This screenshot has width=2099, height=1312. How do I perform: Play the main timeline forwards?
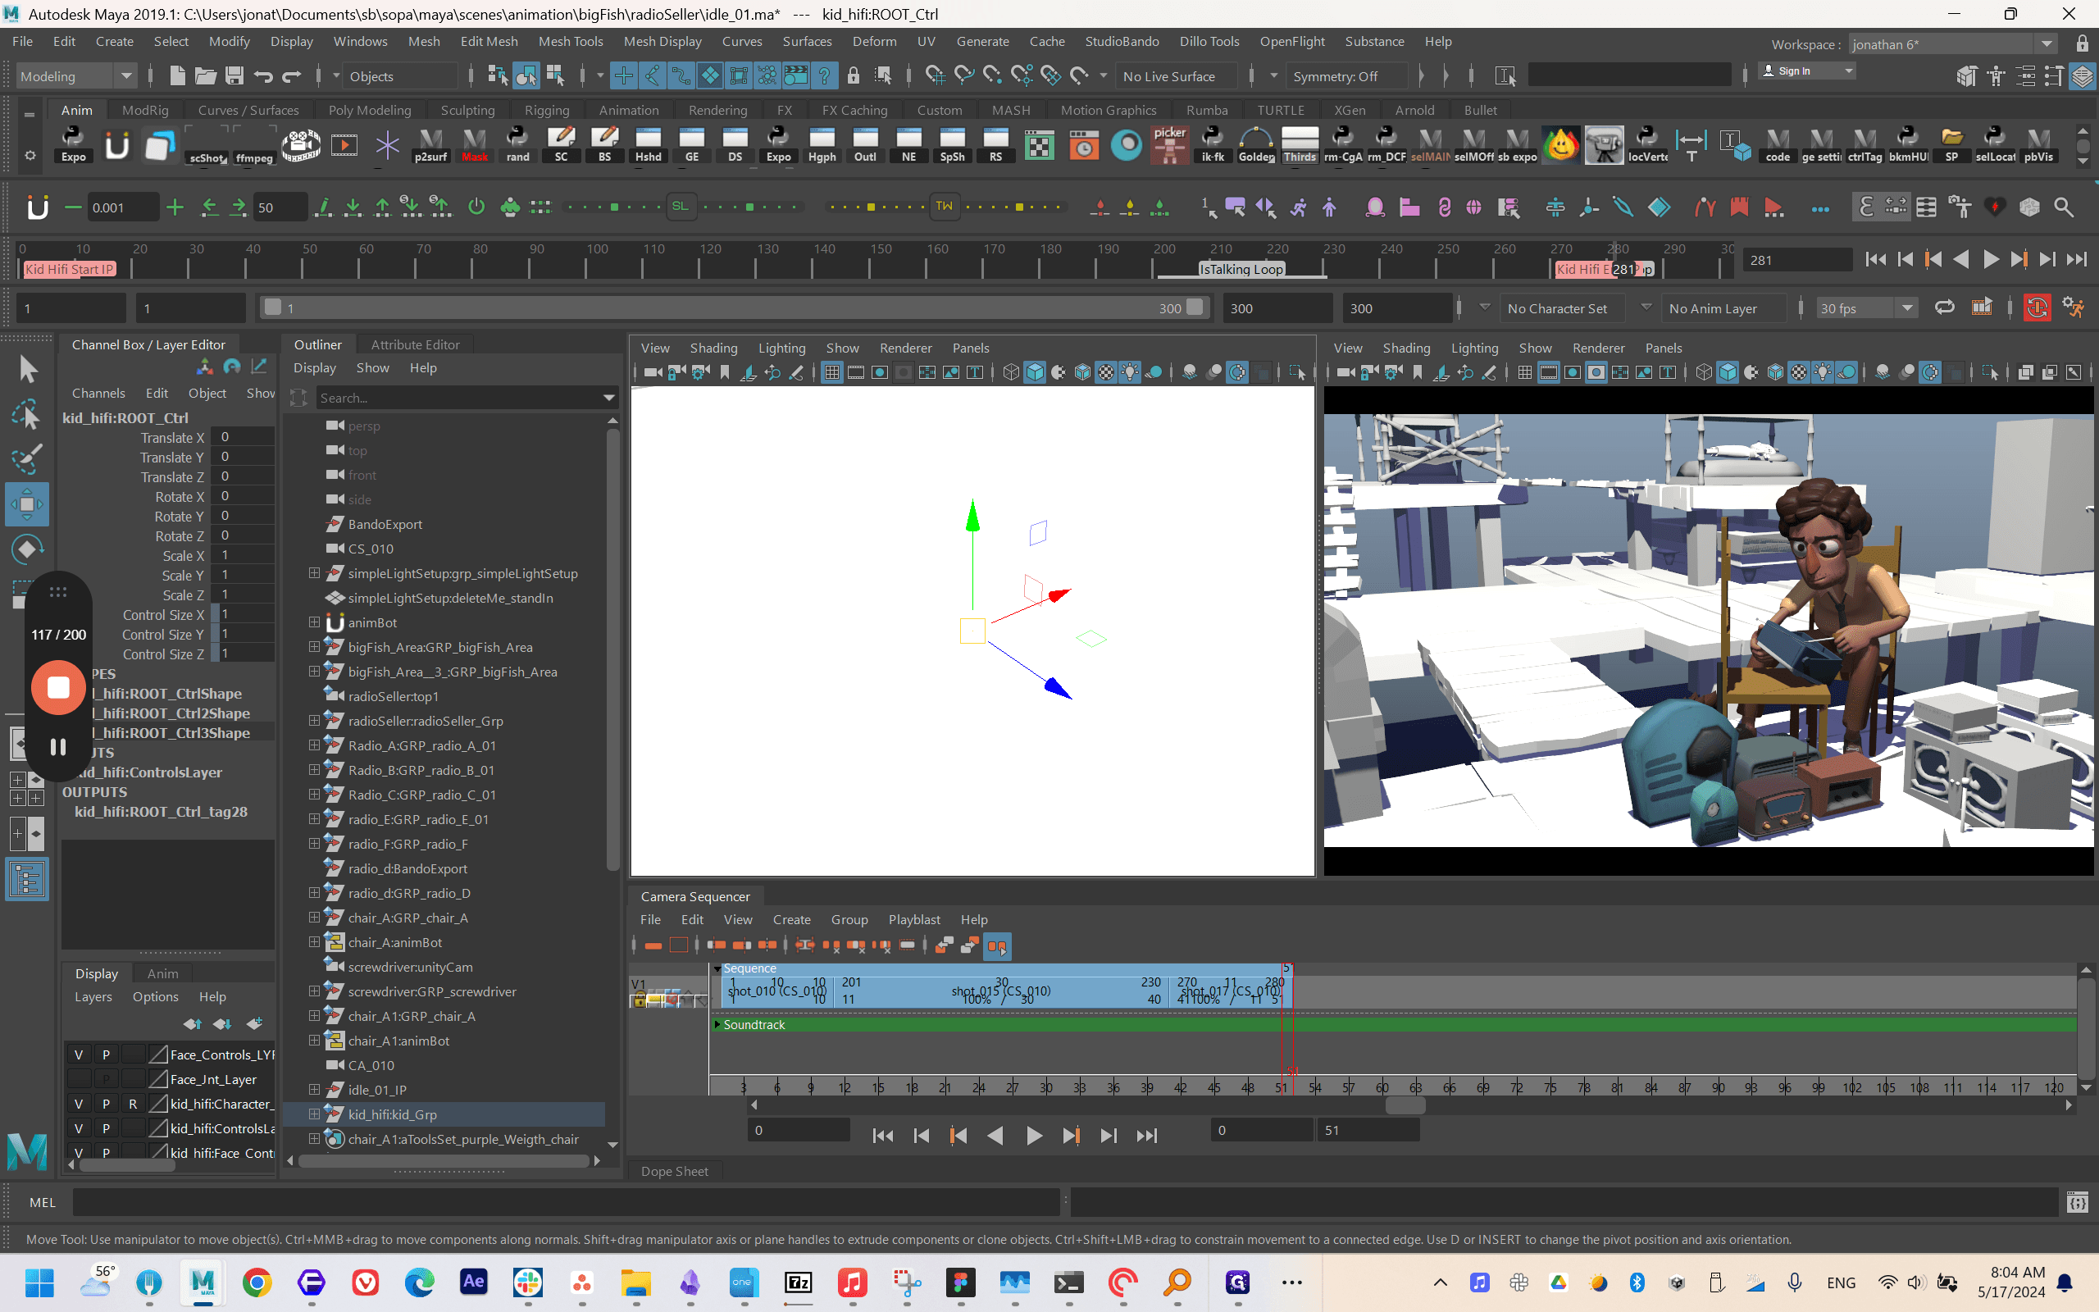pyautogui.click(x=1991, y=258)
